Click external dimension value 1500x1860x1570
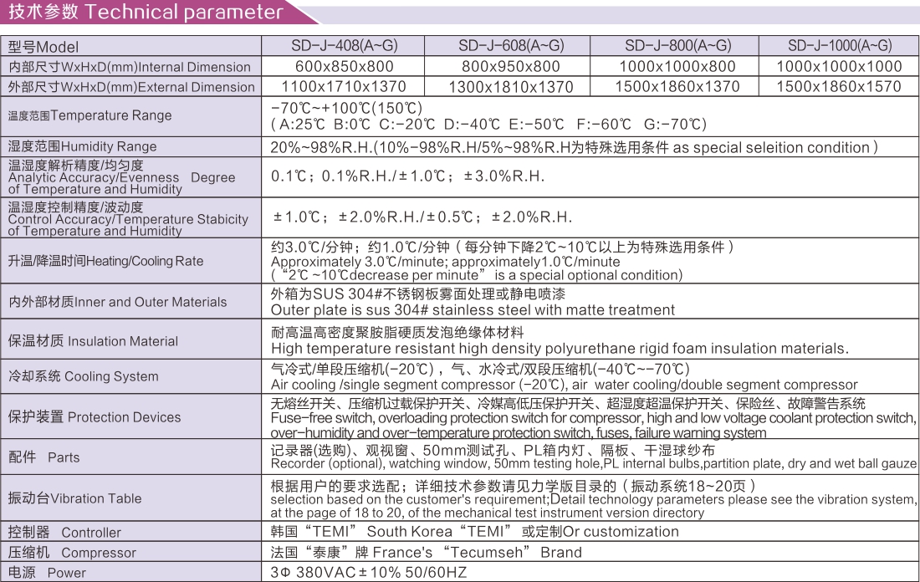 click(839, 86)
